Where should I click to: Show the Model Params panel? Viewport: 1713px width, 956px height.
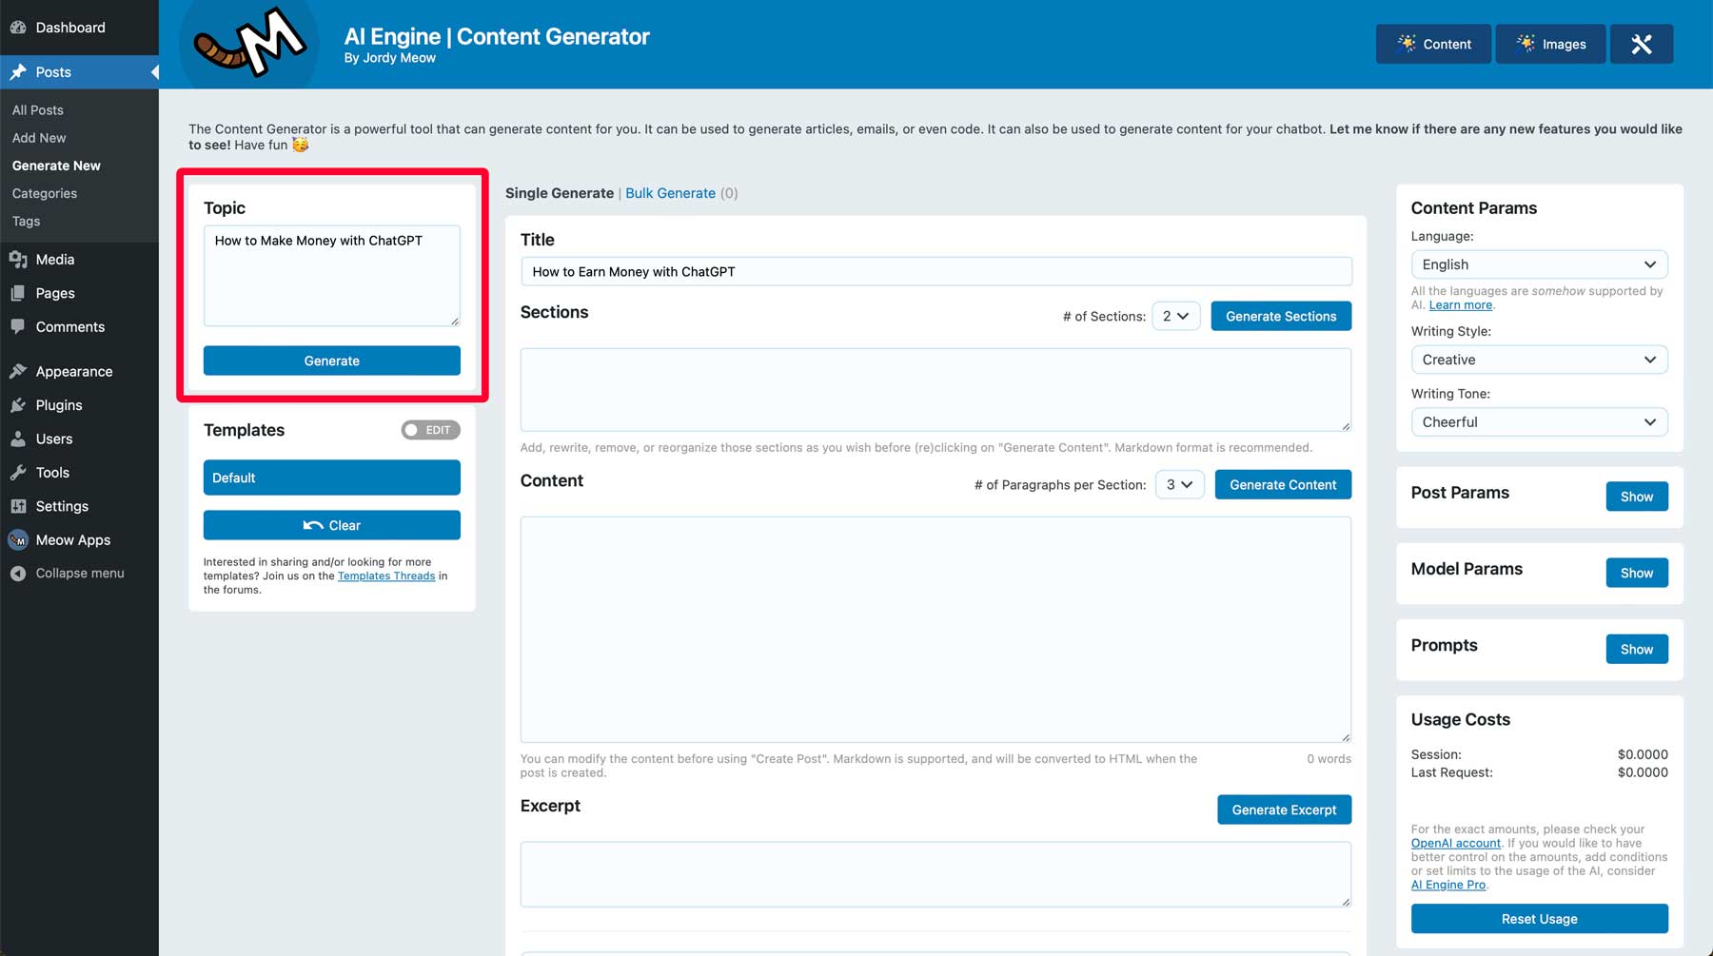[1636, 573]
